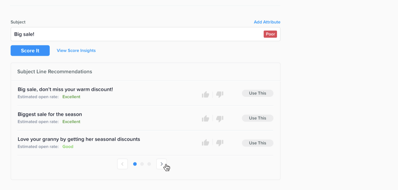Select 'Biggest sale for the season' recommendation text
The width and height of the screenshot is (398, 190).
point(50,114)
